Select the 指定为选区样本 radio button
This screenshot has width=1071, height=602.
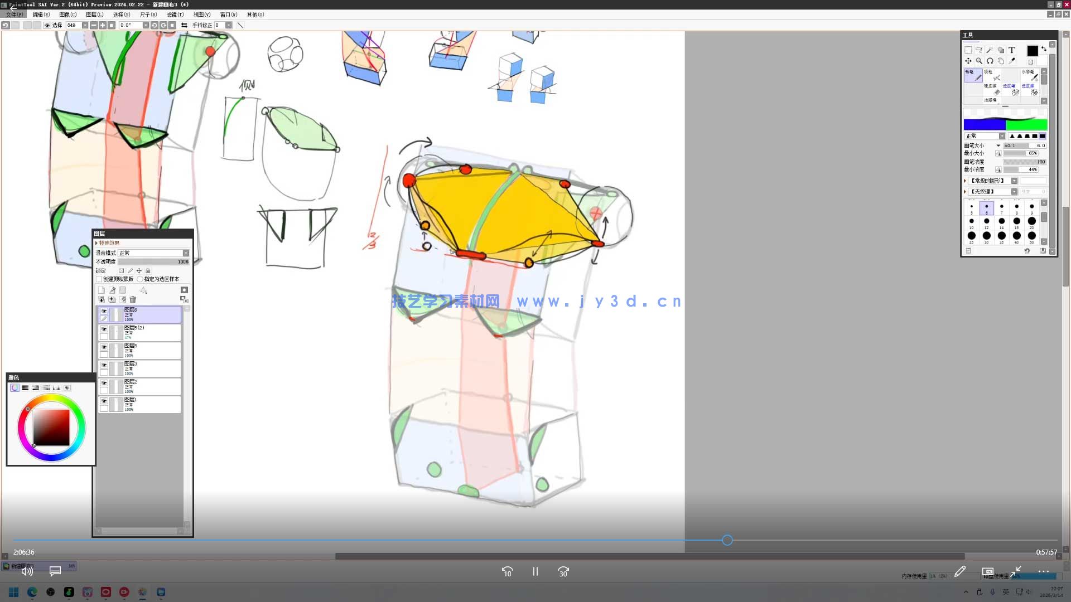pyautogui.click(x=140, y=279)
